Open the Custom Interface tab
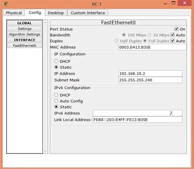The height and width of the screenshot is (169, 194). [88, 13]
